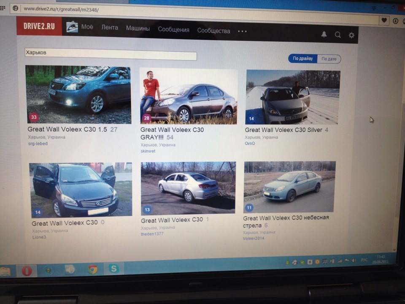405x304 pixels.
Task: Click the 28 drive badge
Action: click(146, 118)
